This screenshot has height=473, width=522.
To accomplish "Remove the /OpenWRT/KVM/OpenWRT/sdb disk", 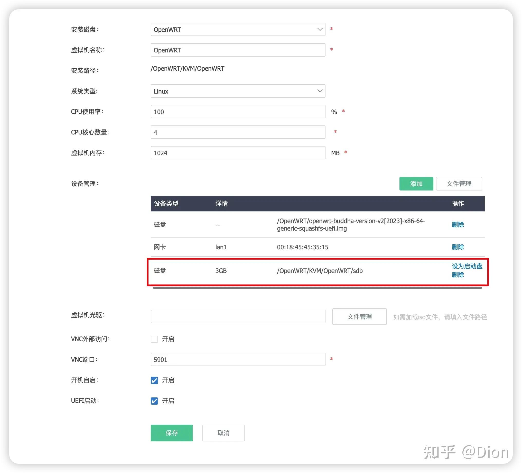I will pyautogui.click(x=458, y=275).
